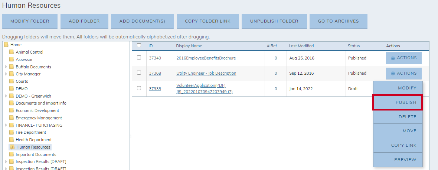Screen dimensions: 438x170
Task: Click the Copy Folder Link button
Action: pyautogui.click(x=208, y=21)
